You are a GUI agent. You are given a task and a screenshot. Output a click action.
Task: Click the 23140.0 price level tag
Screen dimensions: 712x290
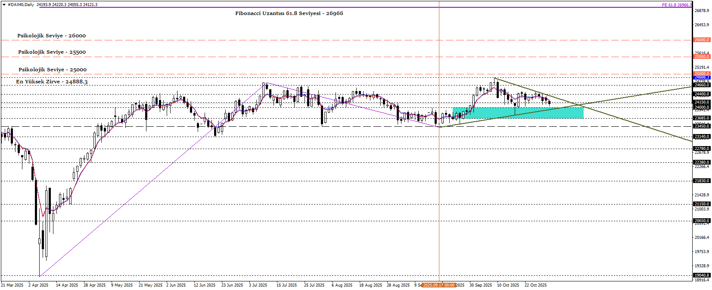[x=702, y=137]
